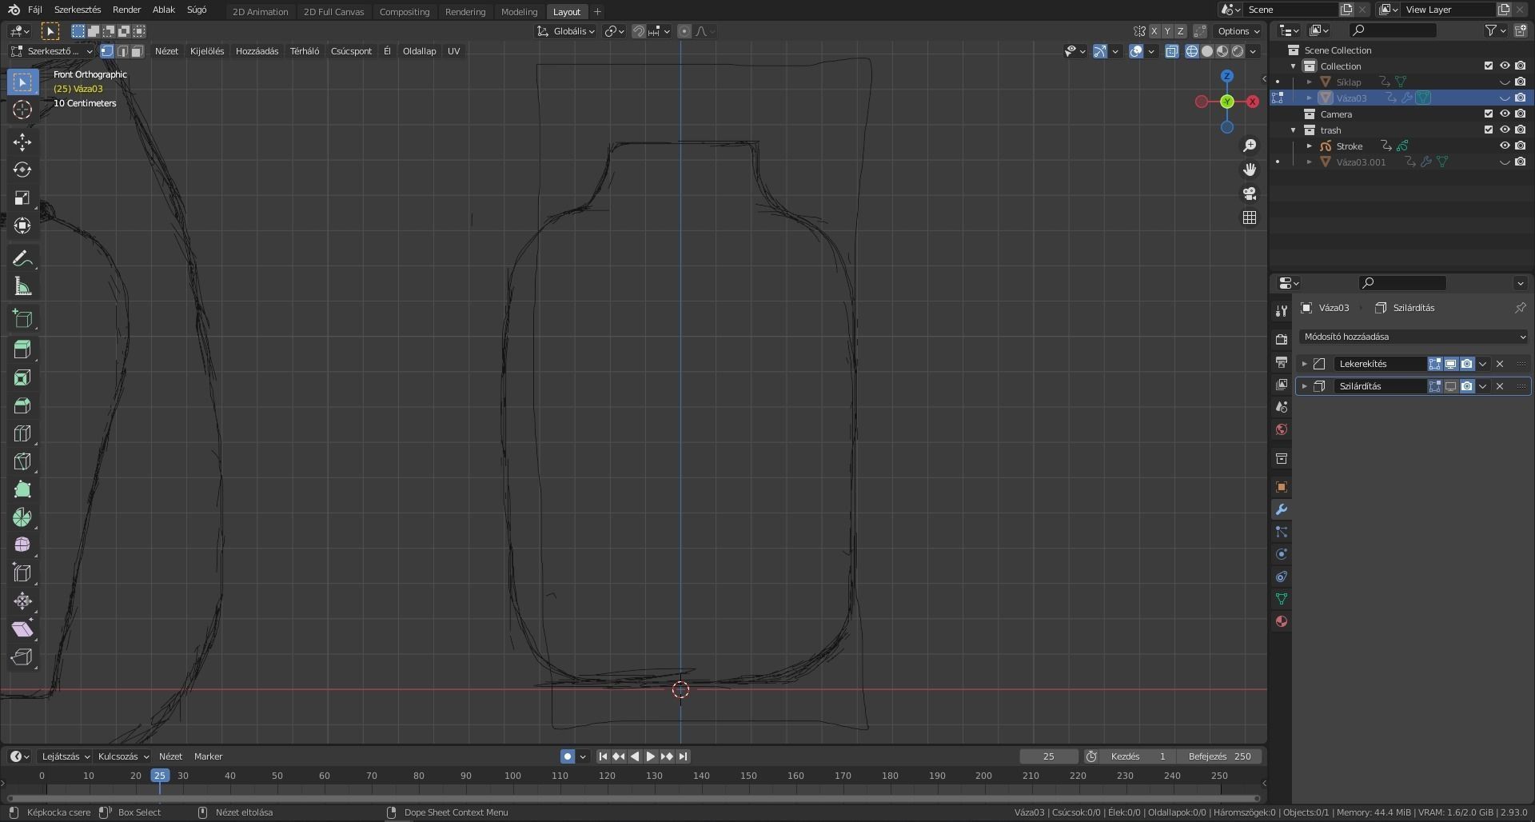Toggle X-ray display mode
This screenshot has height=822, width=1535.
coord(1172,51)
